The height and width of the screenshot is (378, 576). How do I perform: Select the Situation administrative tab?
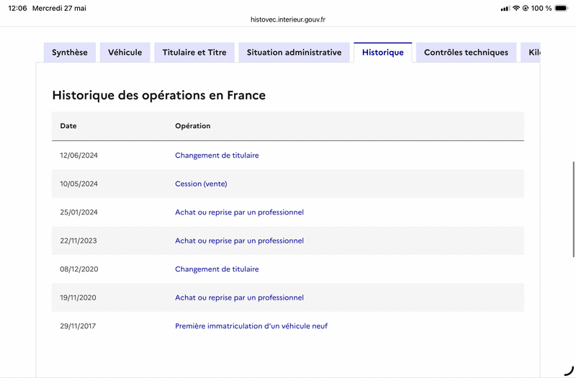pyautogui.click(x=294, y=53)
